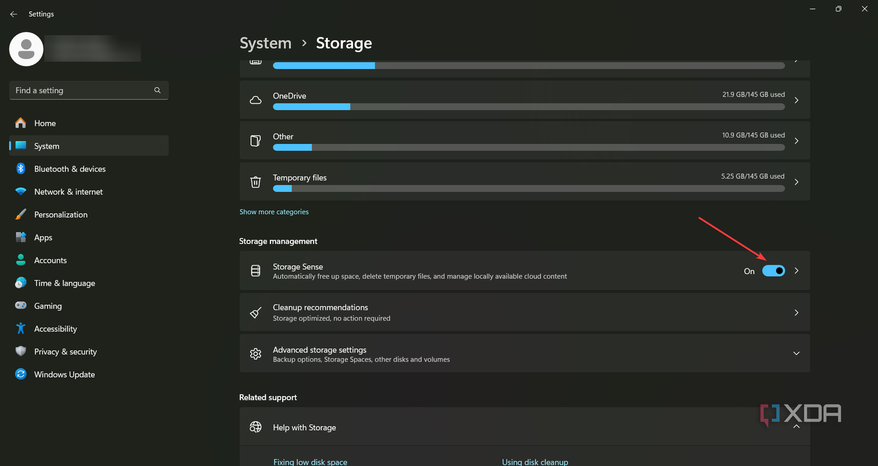
Task: Select Apps in the sidebar
Action: pyautogui.click(x=89, y=237)
